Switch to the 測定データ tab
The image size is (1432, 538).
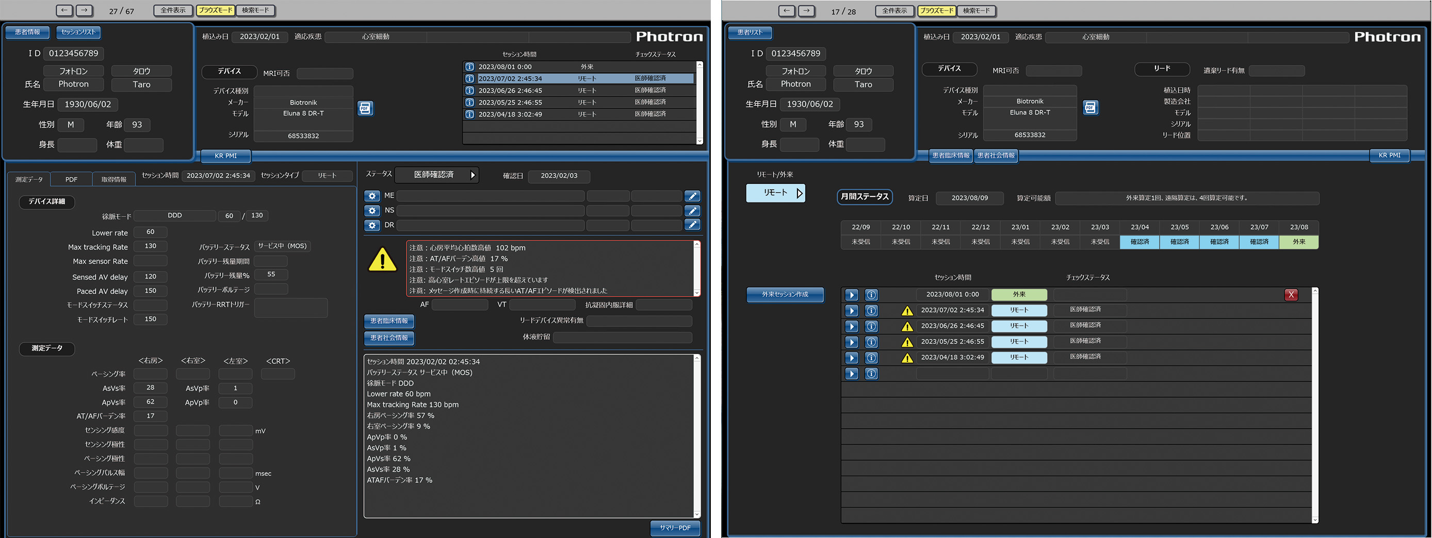click(x=29, y=179)
